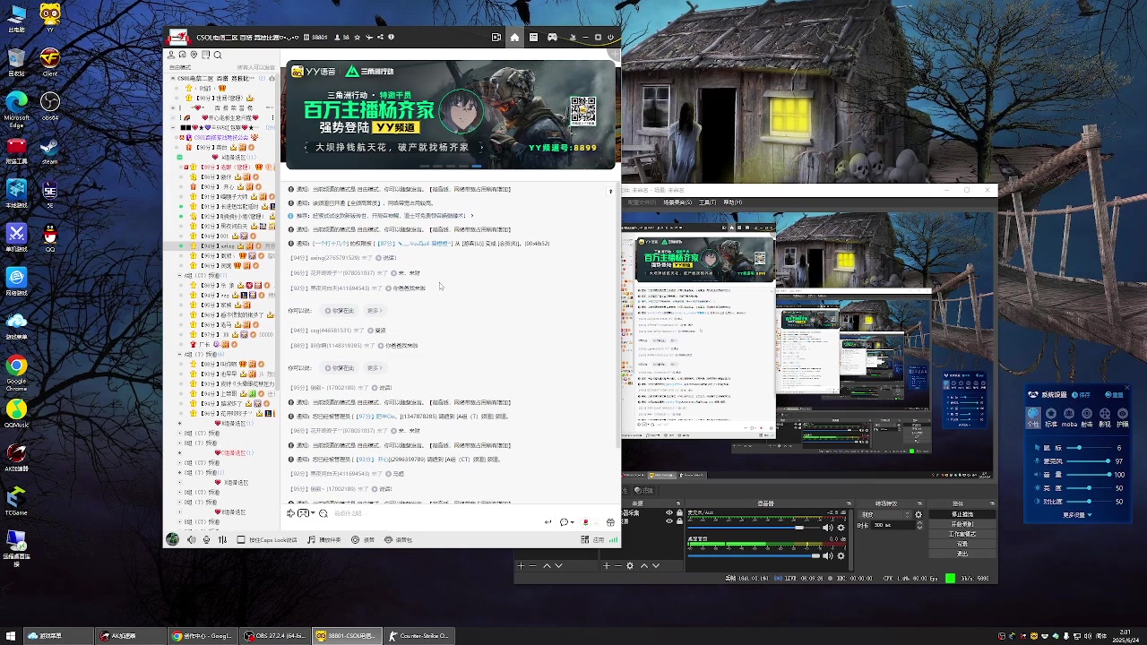Open the search icon above channel list

pos(217,55)
